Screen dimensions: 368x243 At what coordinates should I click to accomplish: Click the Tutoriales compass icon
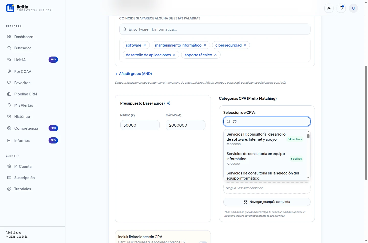[x=9, y=189]
